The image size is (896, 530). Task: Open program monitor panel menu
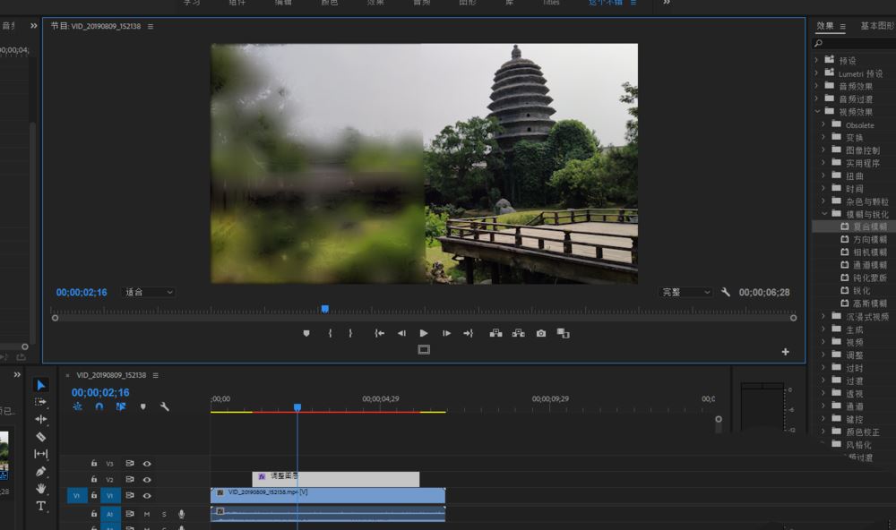[x=151, y=26]
